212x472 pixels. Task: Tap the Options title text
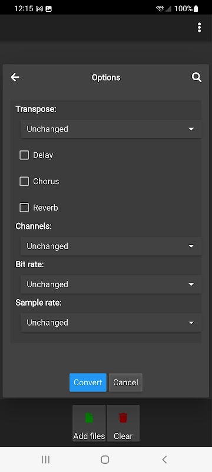[x=106, y=78]
